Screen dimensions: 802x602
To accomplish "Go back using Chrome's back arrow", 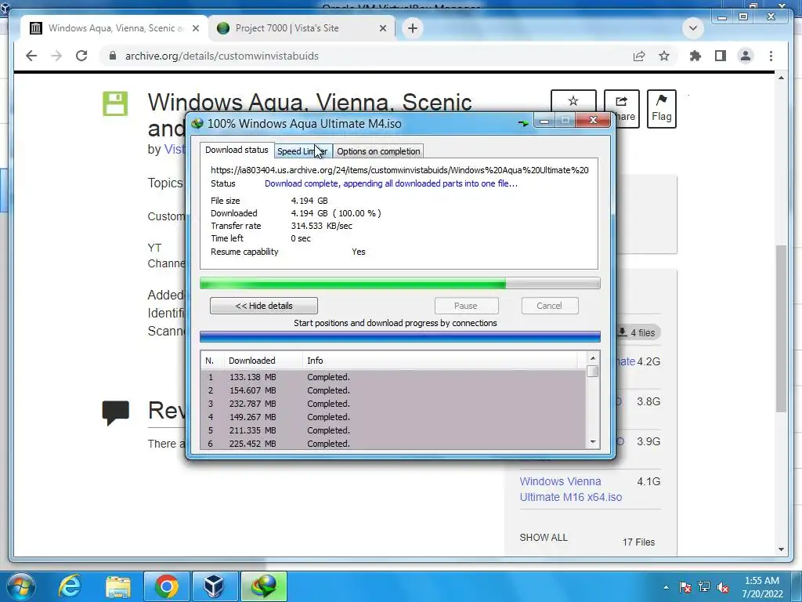I will (31, 56).
